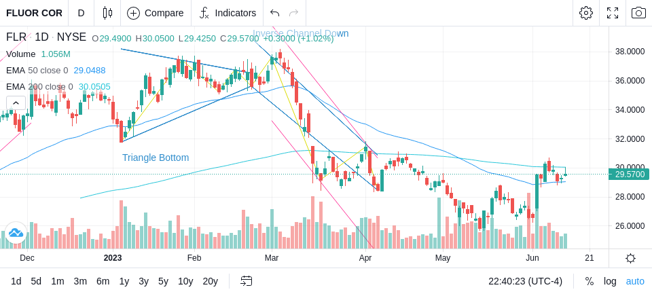Toggle auto scale mode

[635, 281]
